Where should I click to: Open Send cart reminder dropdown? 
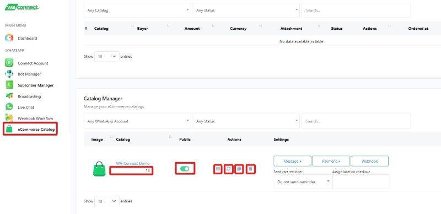click(x=302, y=181)
